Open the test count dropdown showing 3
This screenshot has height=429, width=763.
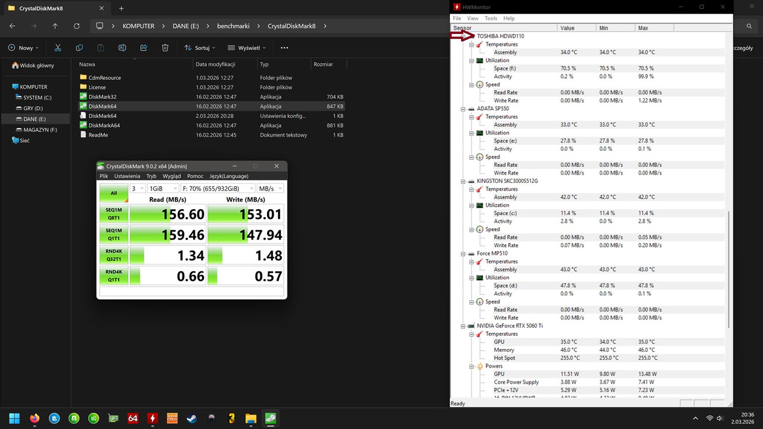tap(138, 188)
